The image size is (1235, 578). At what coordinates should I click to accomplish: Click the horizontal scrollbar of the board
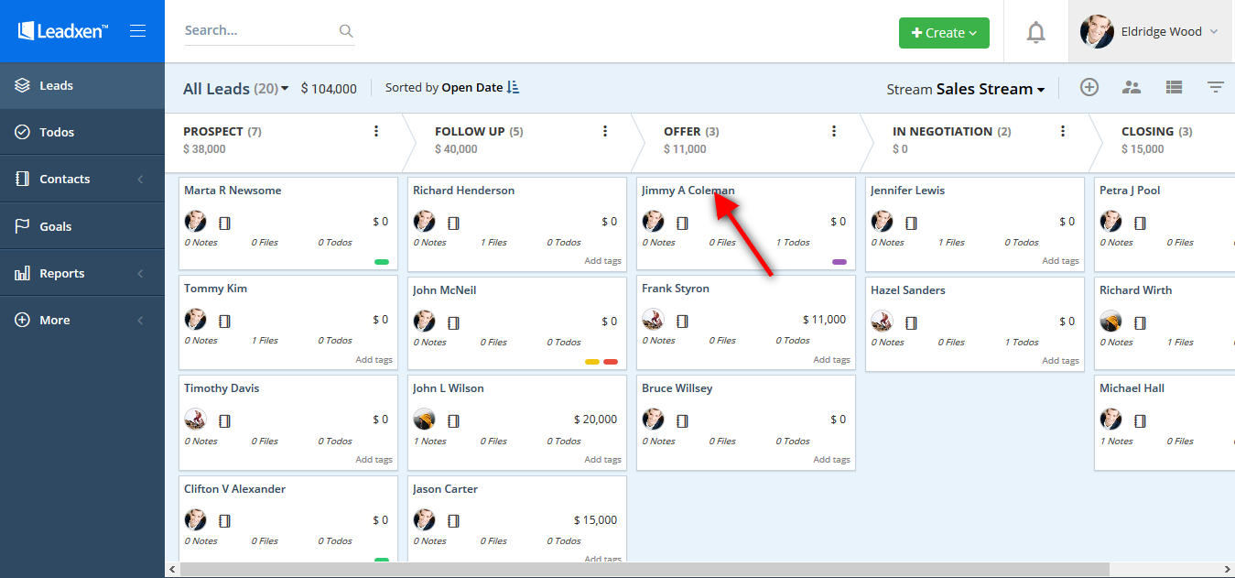(x=645, y=570)
